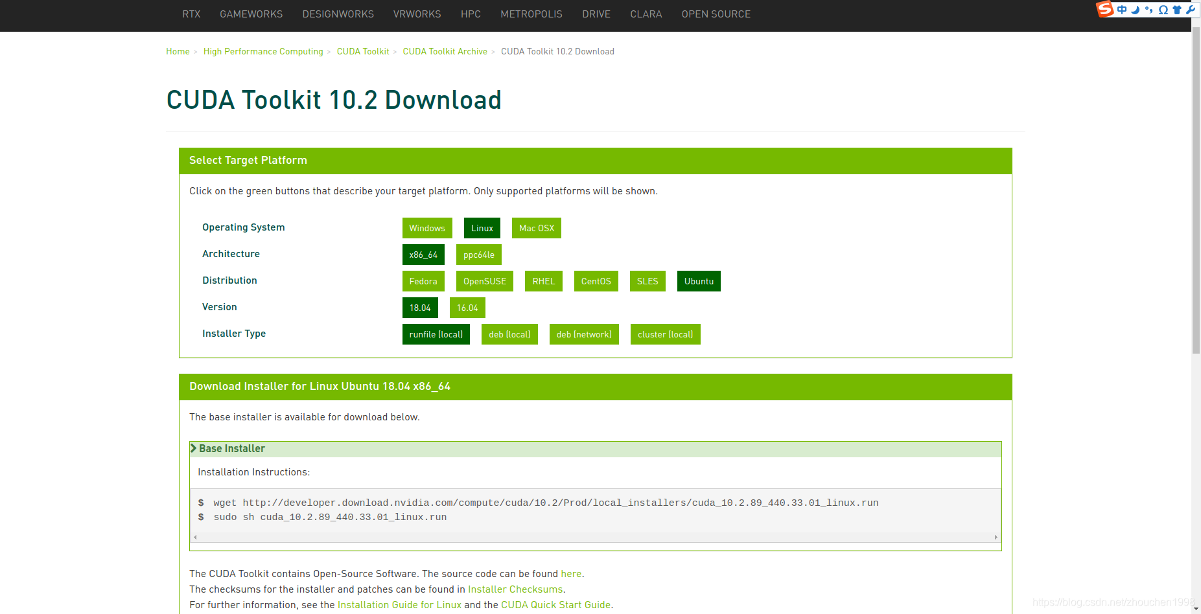Click the 'Installer Type' label

tap(234, 334)
